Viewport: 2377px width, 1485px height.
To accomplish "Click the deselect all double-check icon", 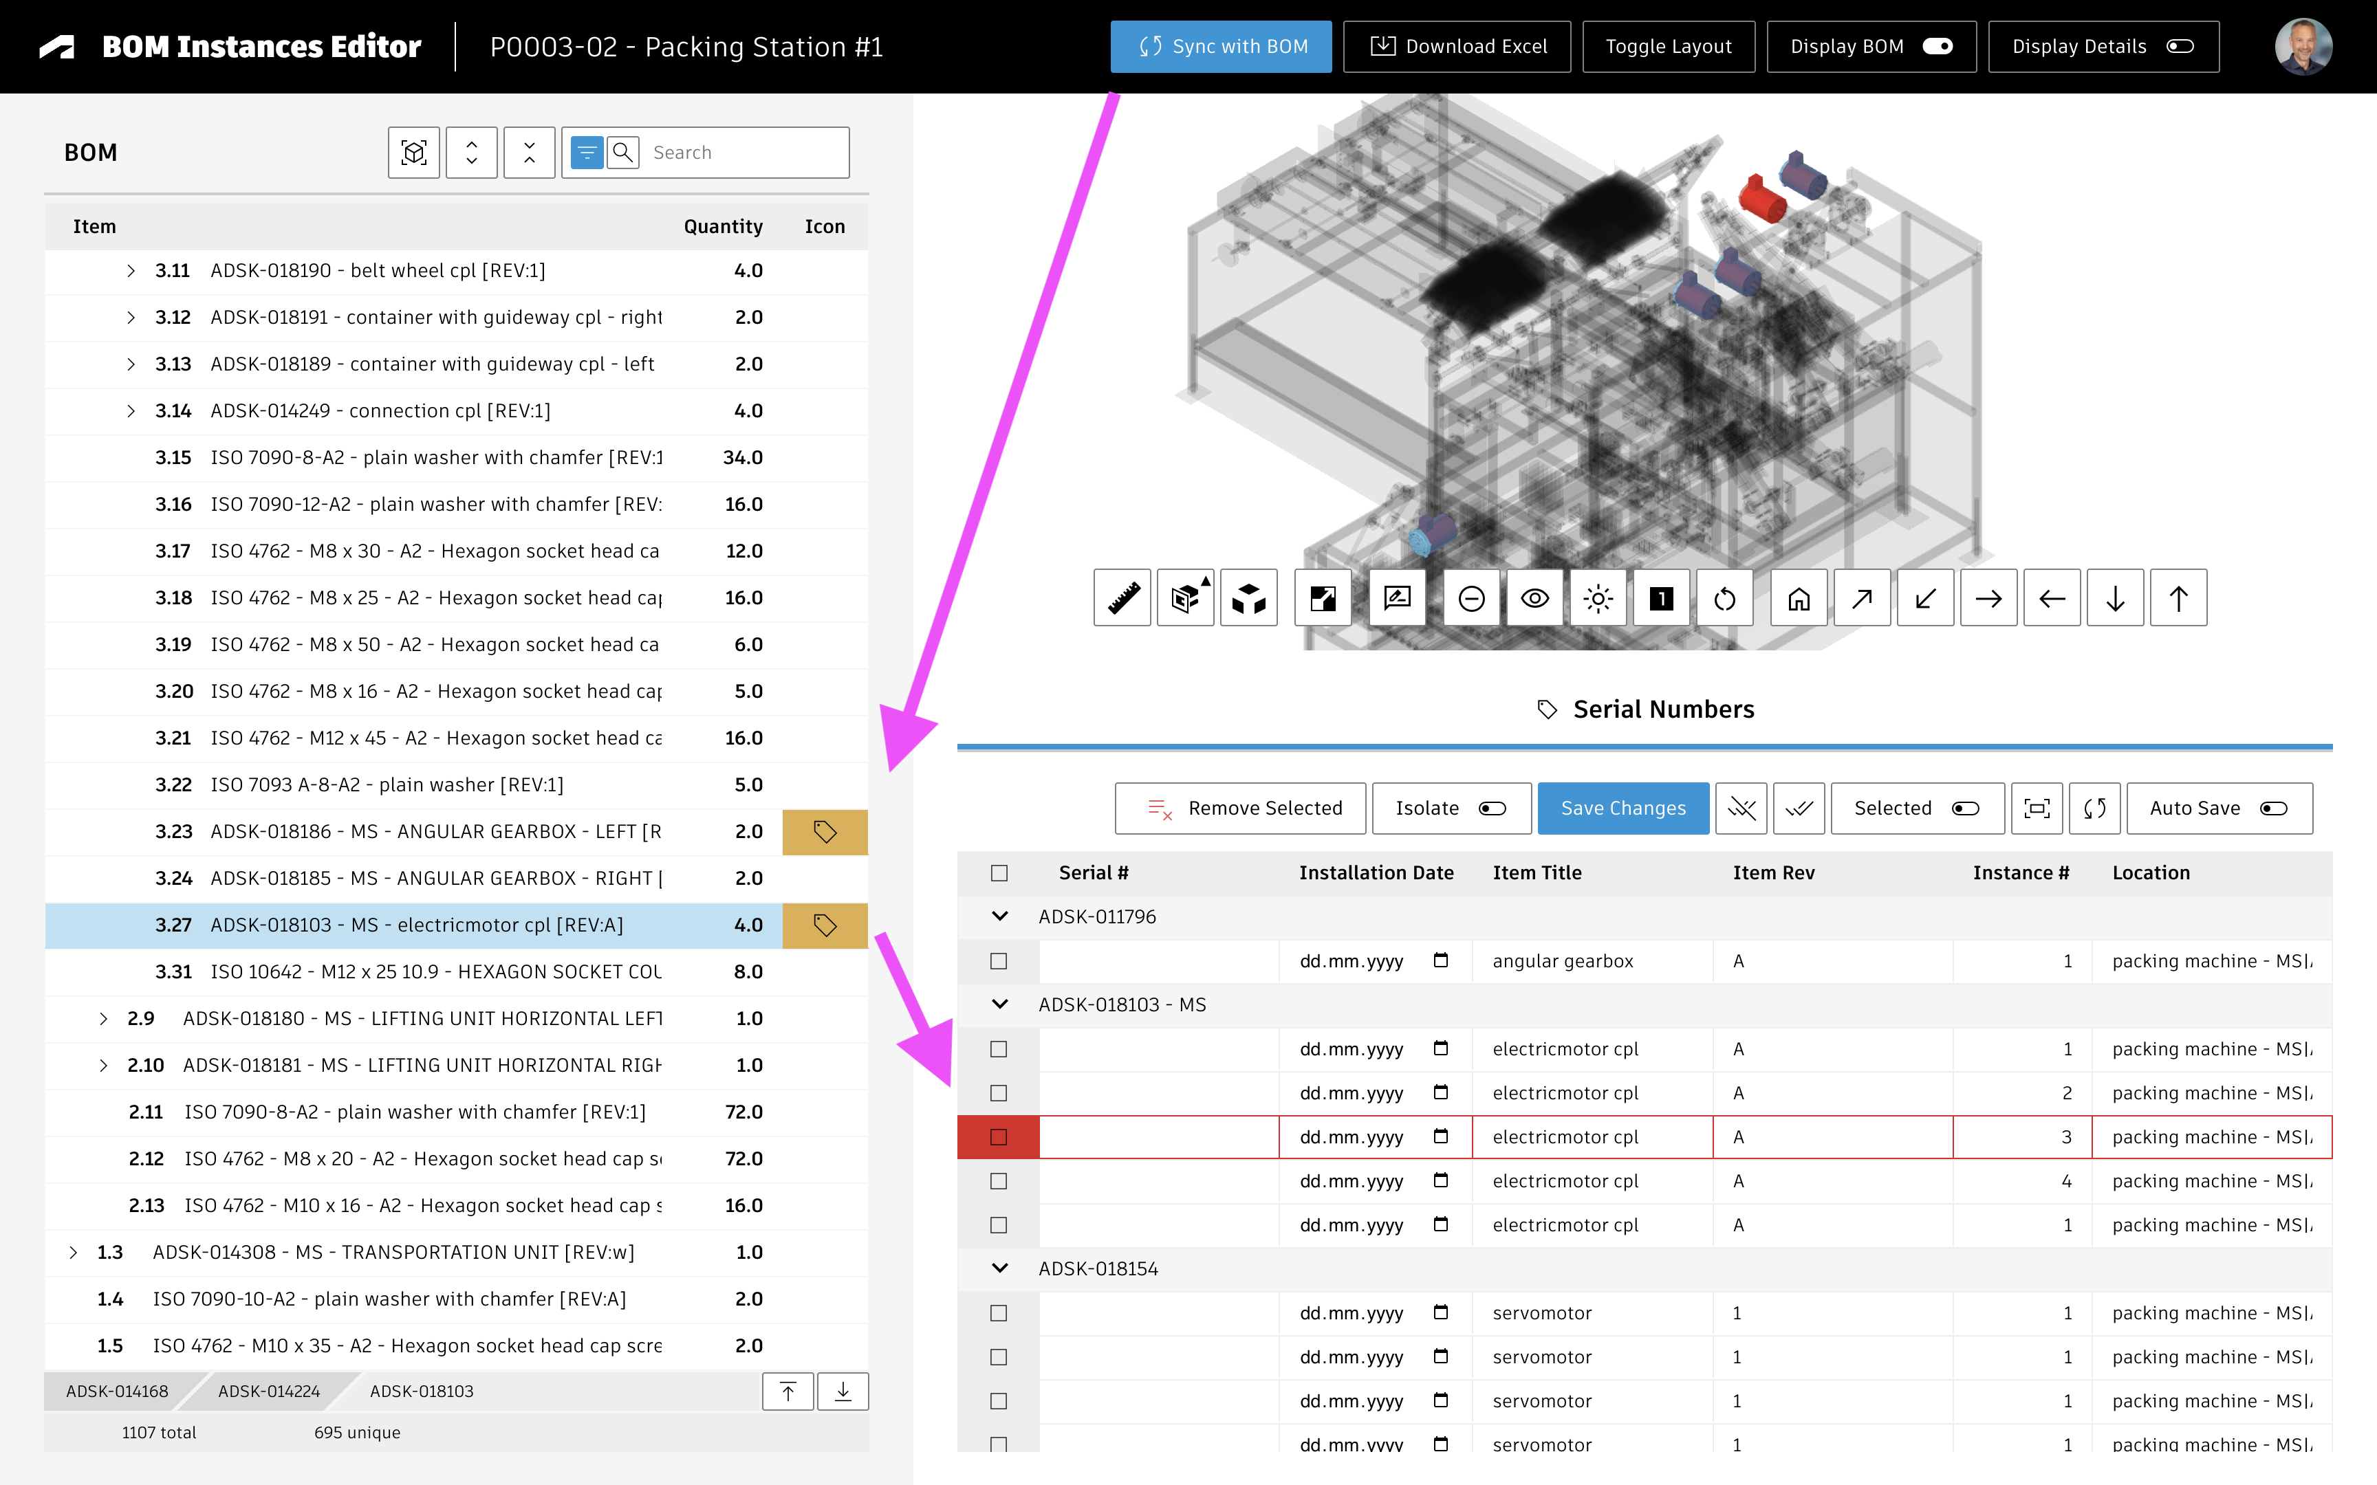I will point(1741,808).
